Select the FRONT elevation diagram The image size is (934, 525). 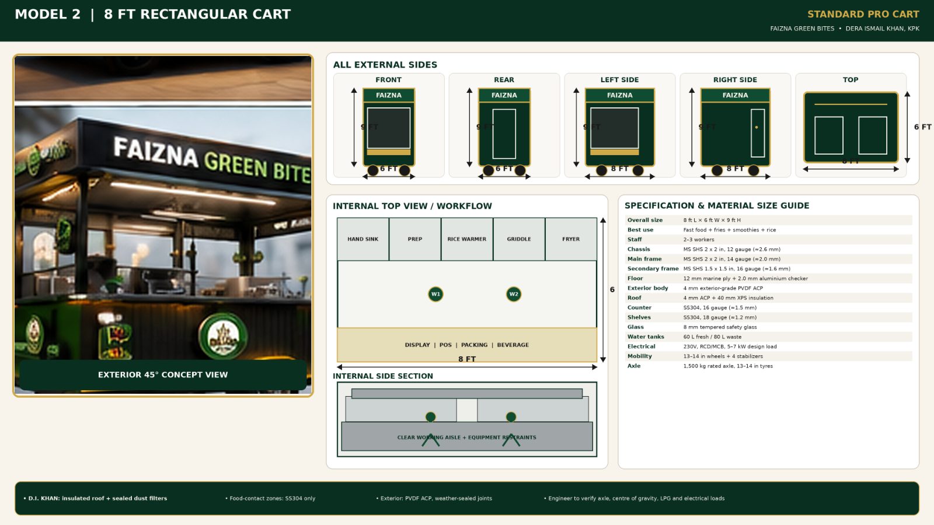coord(389,125)
